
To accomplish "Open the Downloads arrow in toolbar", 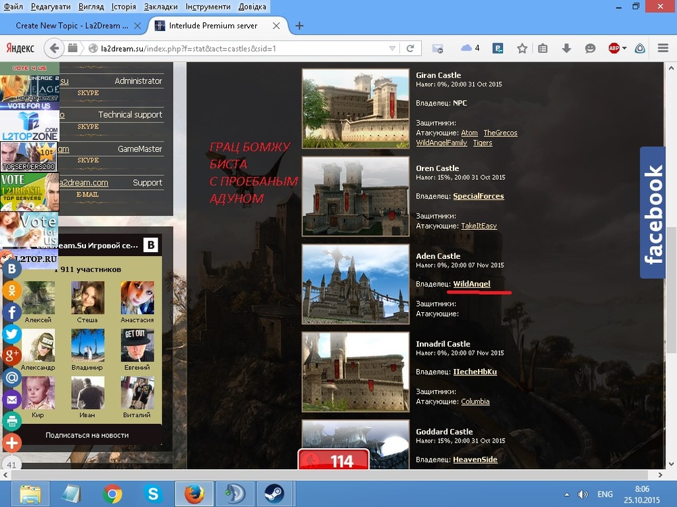I will coord(567,49).
